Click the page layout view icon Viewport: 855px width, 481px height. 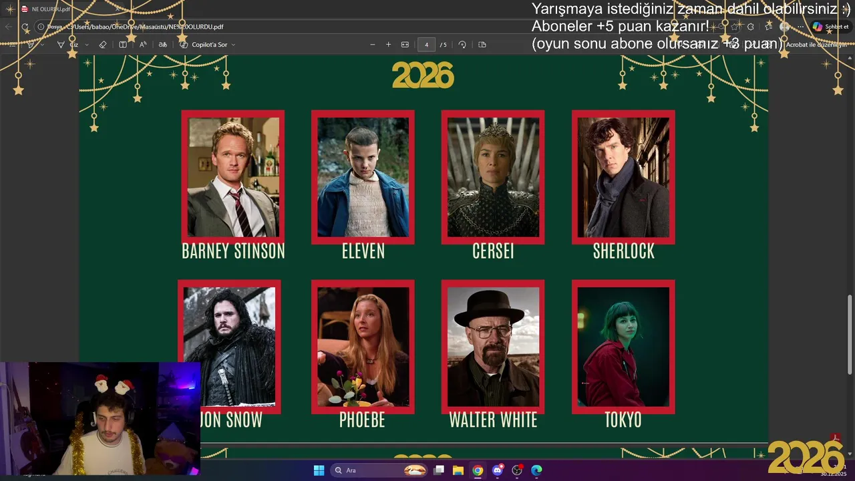(x=123, y=45)
